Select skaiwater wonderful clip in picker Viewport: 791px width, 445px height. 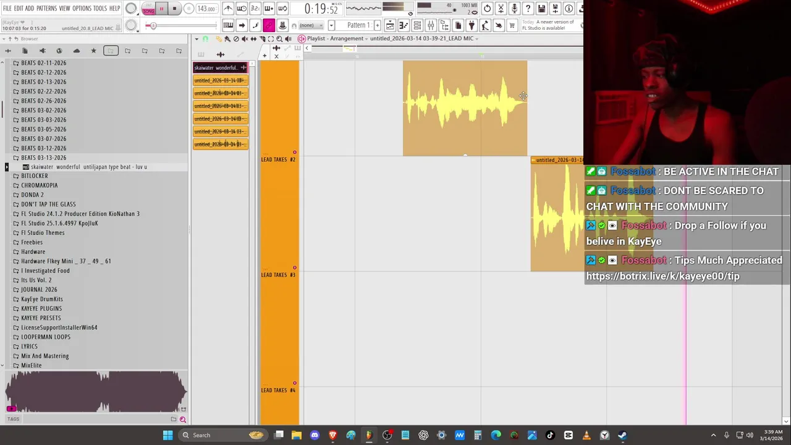[x=221, y=68]
